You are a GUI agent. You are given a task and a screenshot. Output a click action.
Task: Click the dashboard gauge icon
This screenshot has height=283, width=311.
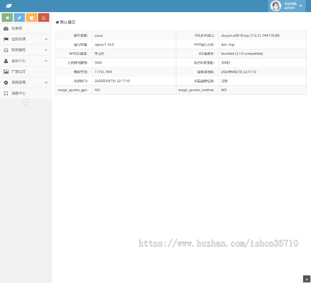click(x=6, y=28)
